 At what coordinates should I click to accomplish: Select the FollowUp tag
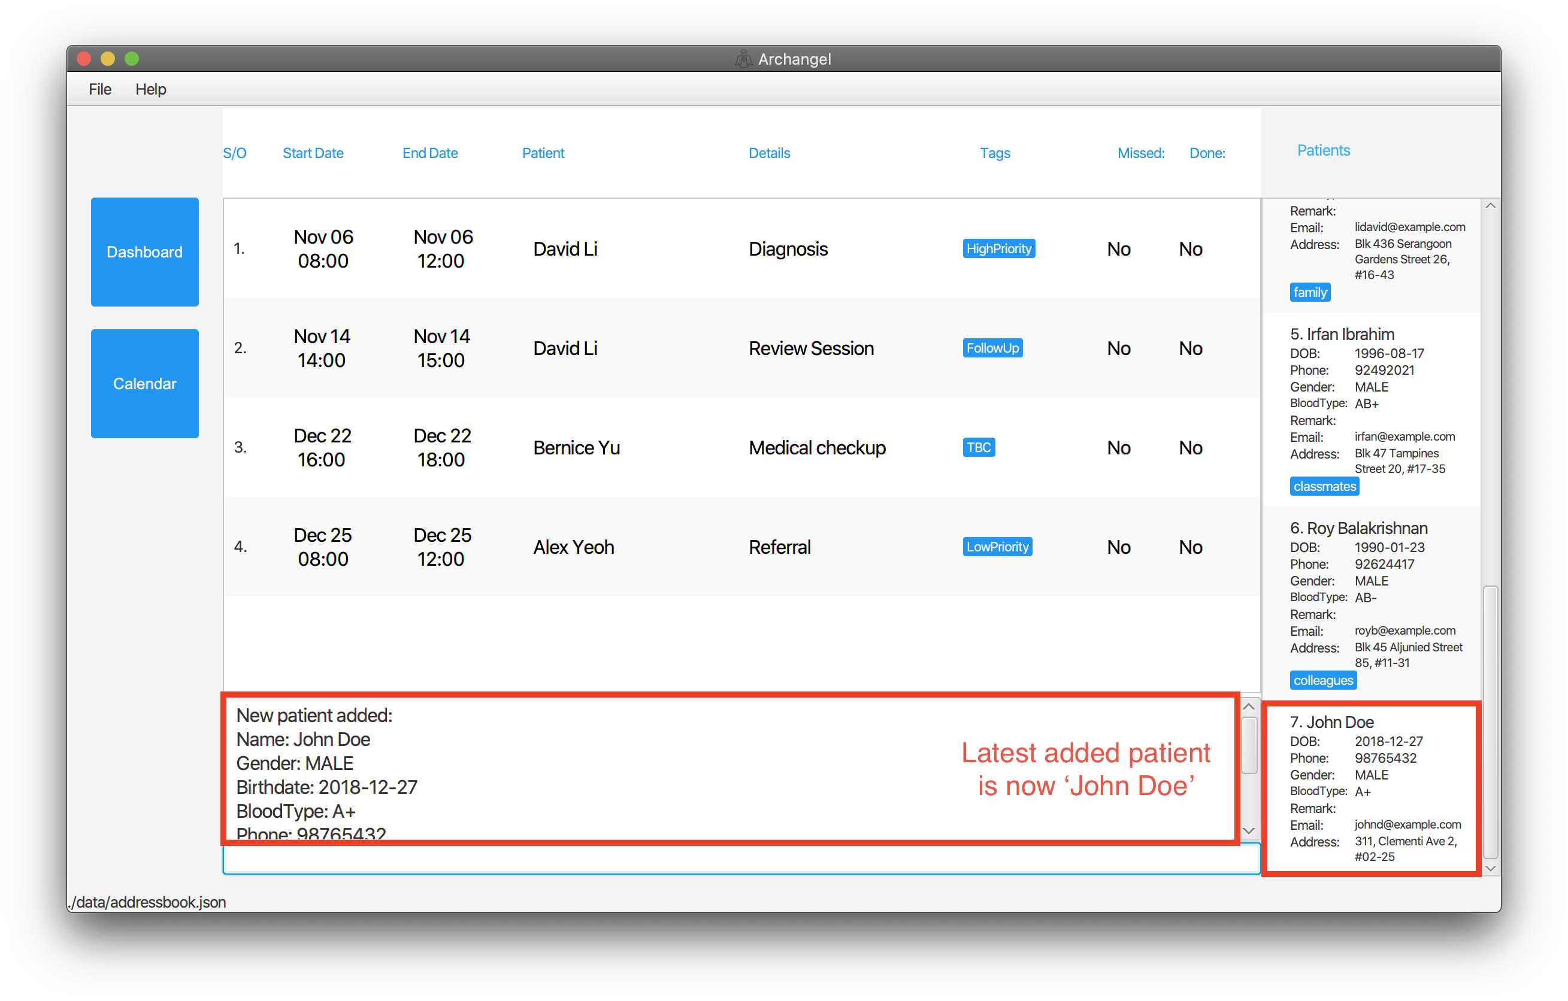(992, 348)
